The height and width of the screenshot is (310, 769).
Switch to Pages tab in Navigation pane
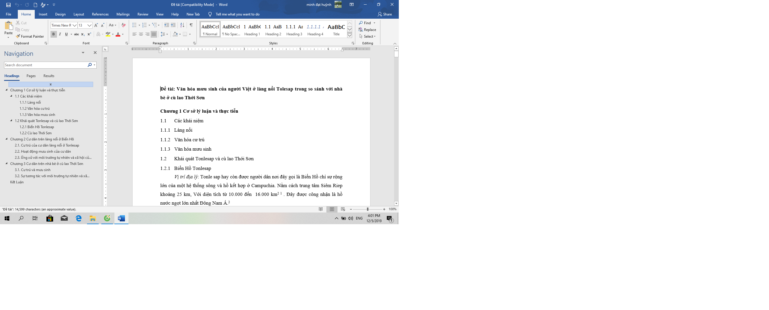[x=31, y=76]
